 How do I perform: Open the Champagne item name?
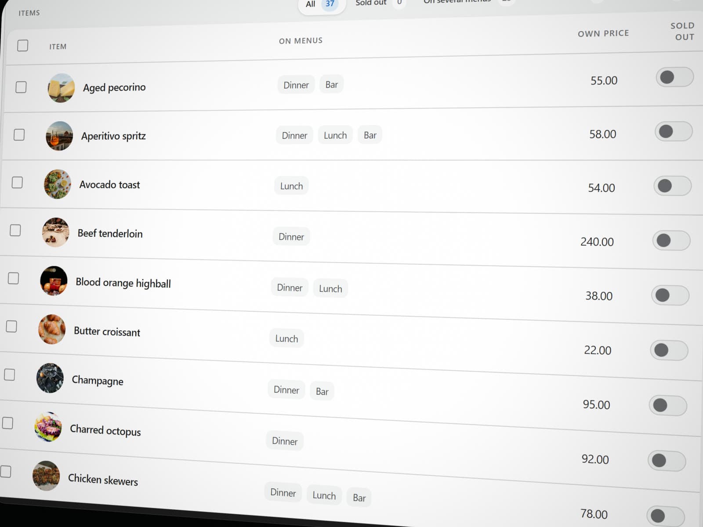(x=98, y=380)
